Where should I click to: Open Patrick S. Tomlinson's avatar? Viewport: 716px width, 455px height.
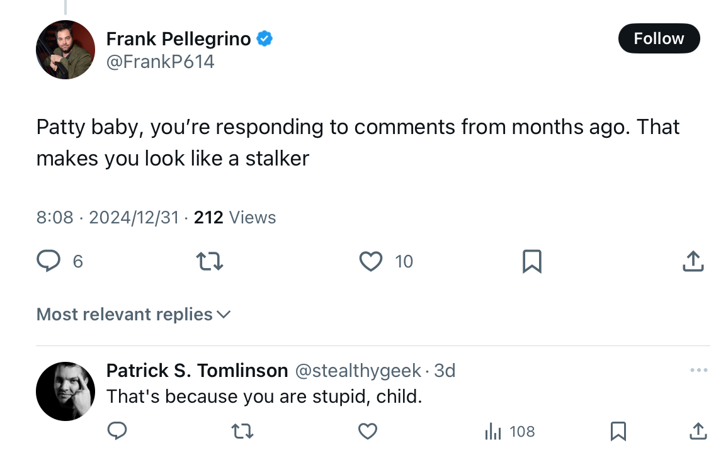click(x=65, y=391)
